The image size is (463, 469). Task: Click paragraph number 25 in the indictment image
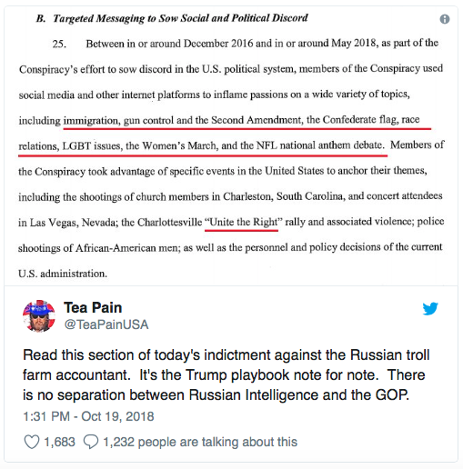59,45
